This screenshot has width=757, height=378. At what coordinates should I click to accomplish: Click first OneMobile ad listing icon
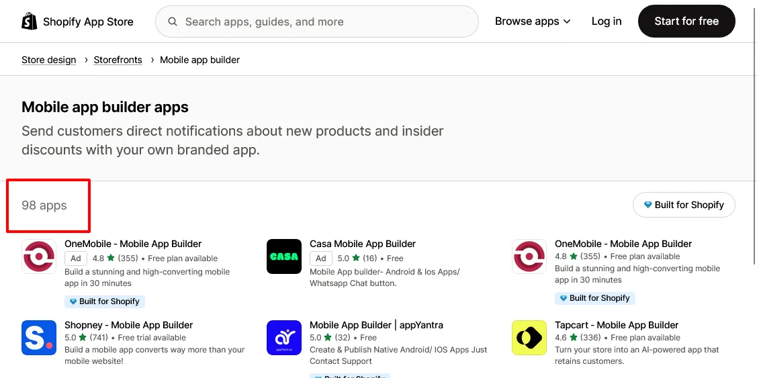(39, 257)
